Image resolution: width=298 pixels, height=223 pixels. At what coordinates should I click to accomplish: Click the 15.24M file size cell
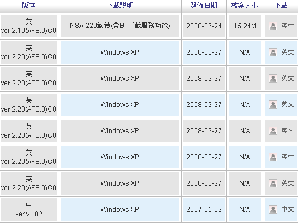[245, 26]
